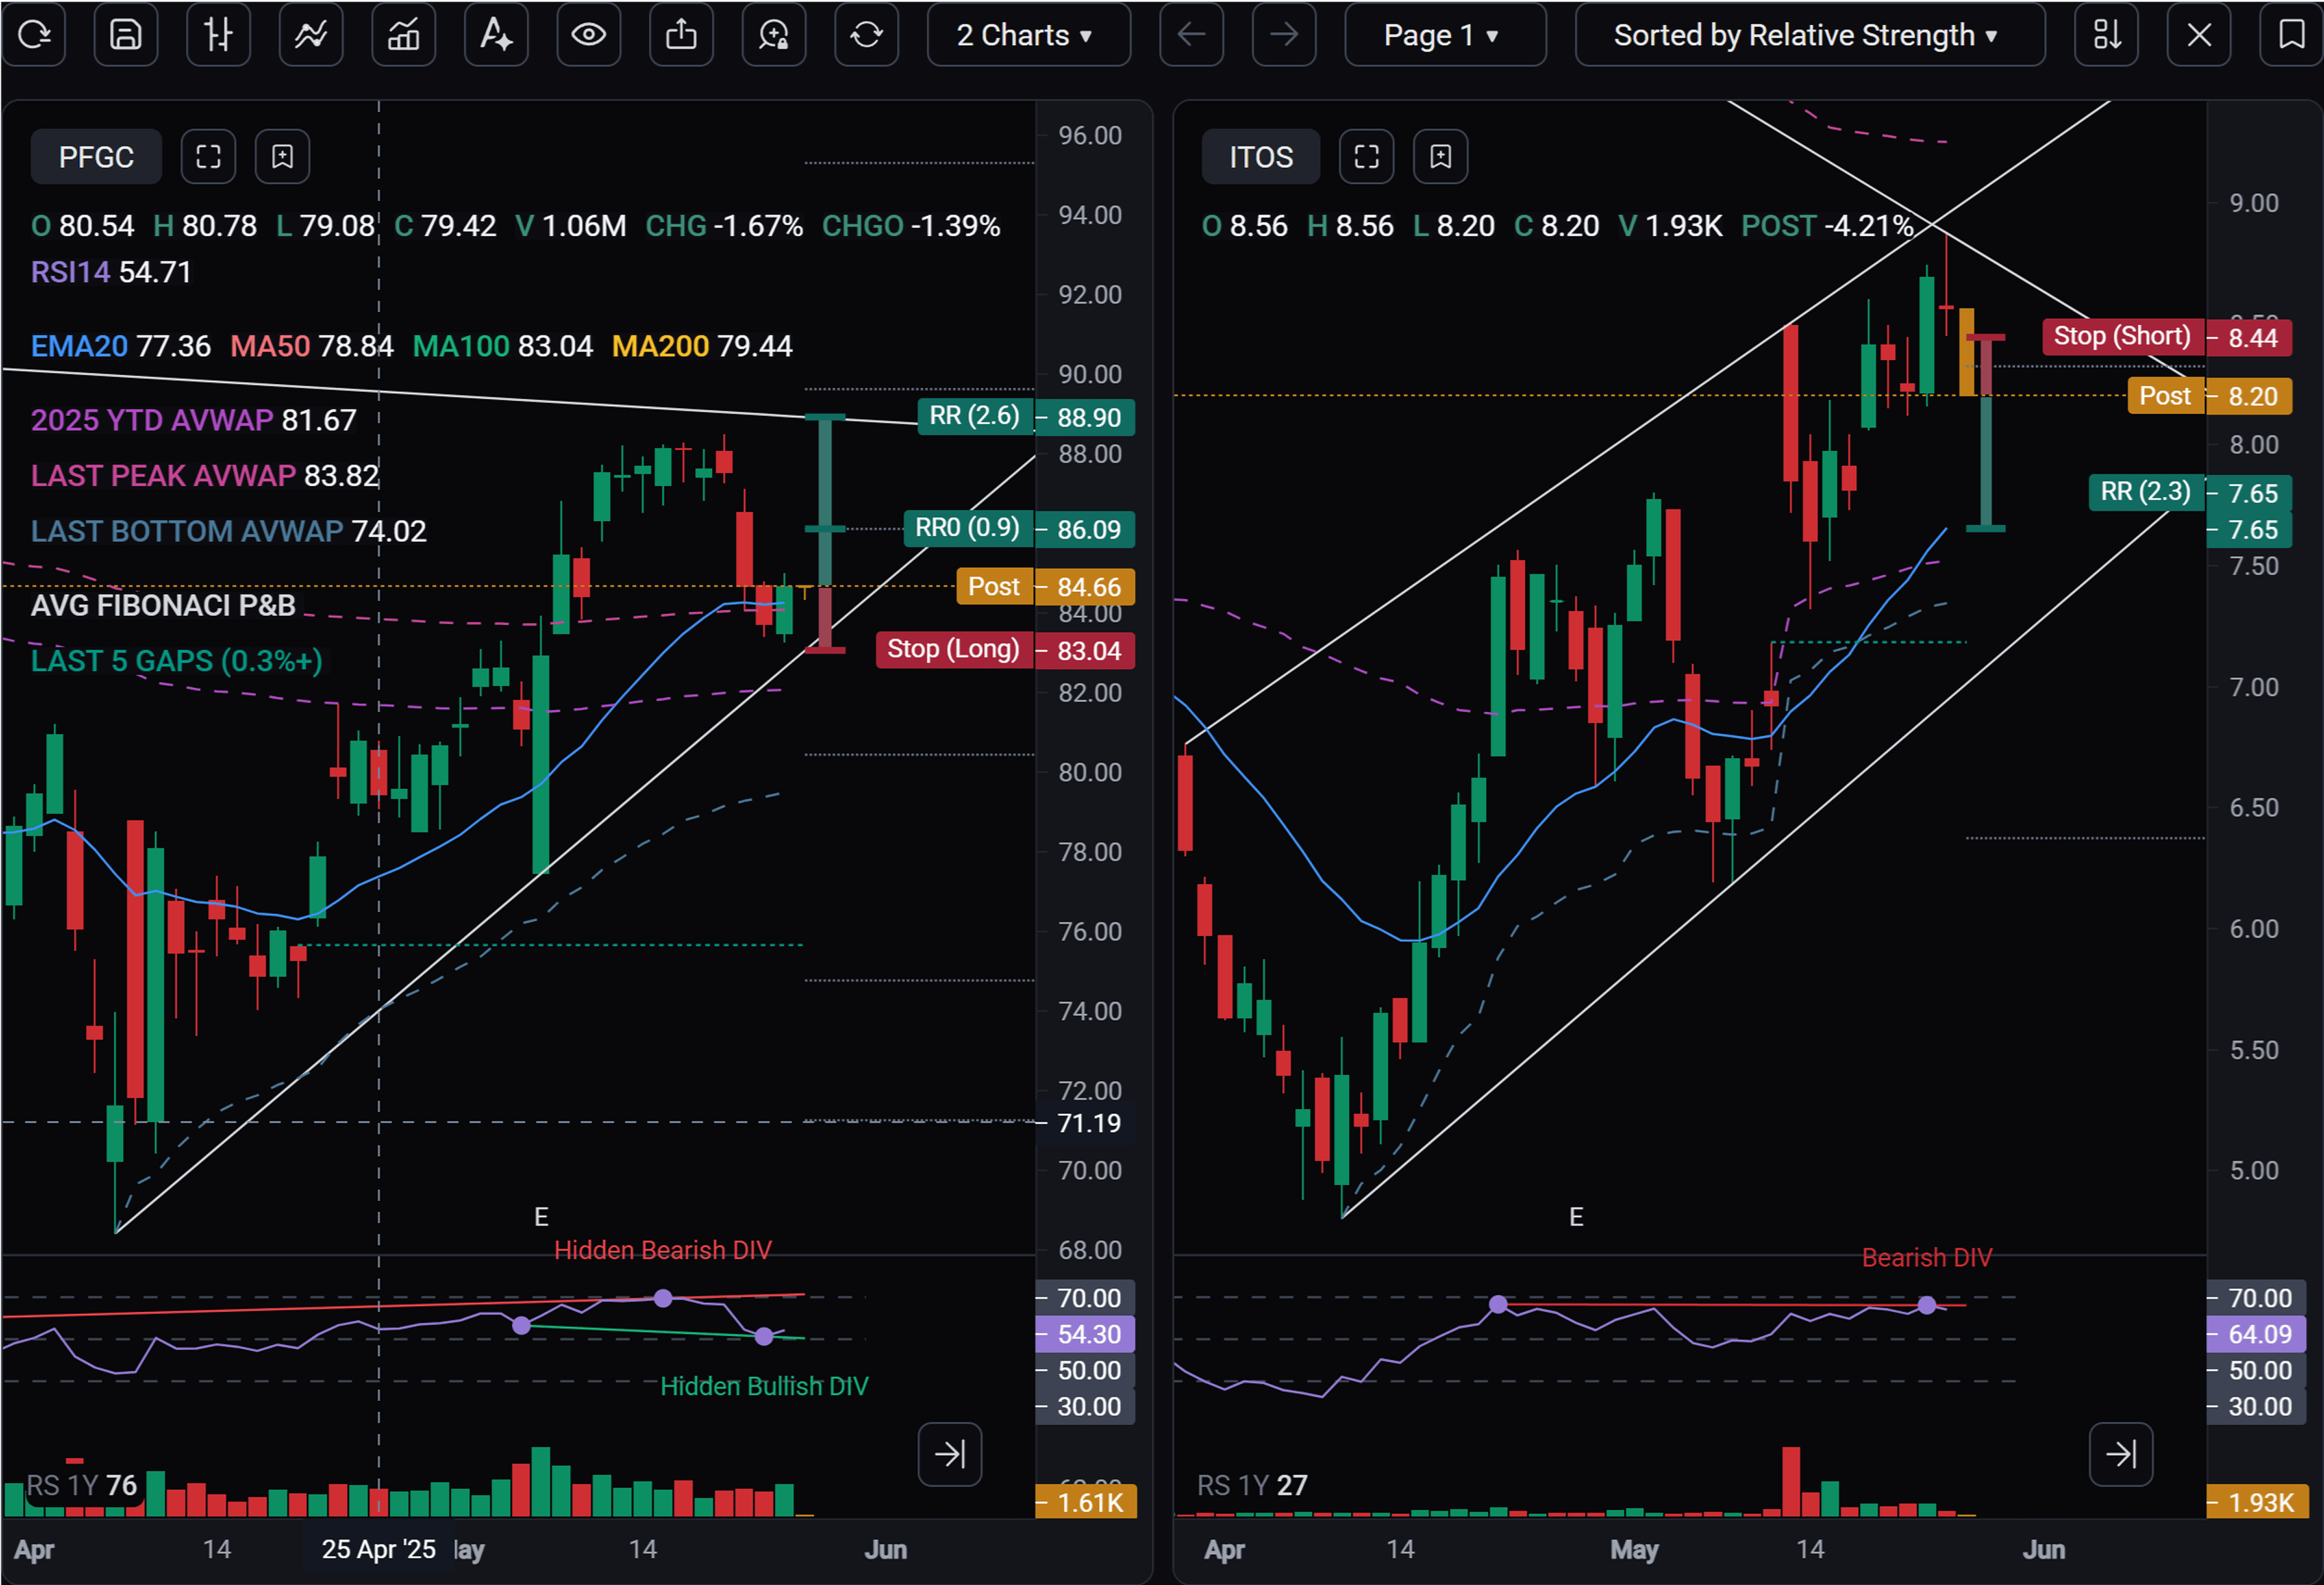Click the zoom lock magnifier icon
This screenshot has height=1585, width=2324.
coord(773,35)
